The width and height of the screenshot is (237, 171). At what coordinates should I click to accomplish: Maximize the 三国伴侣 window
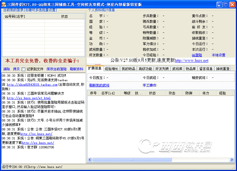tap(226, 4)
